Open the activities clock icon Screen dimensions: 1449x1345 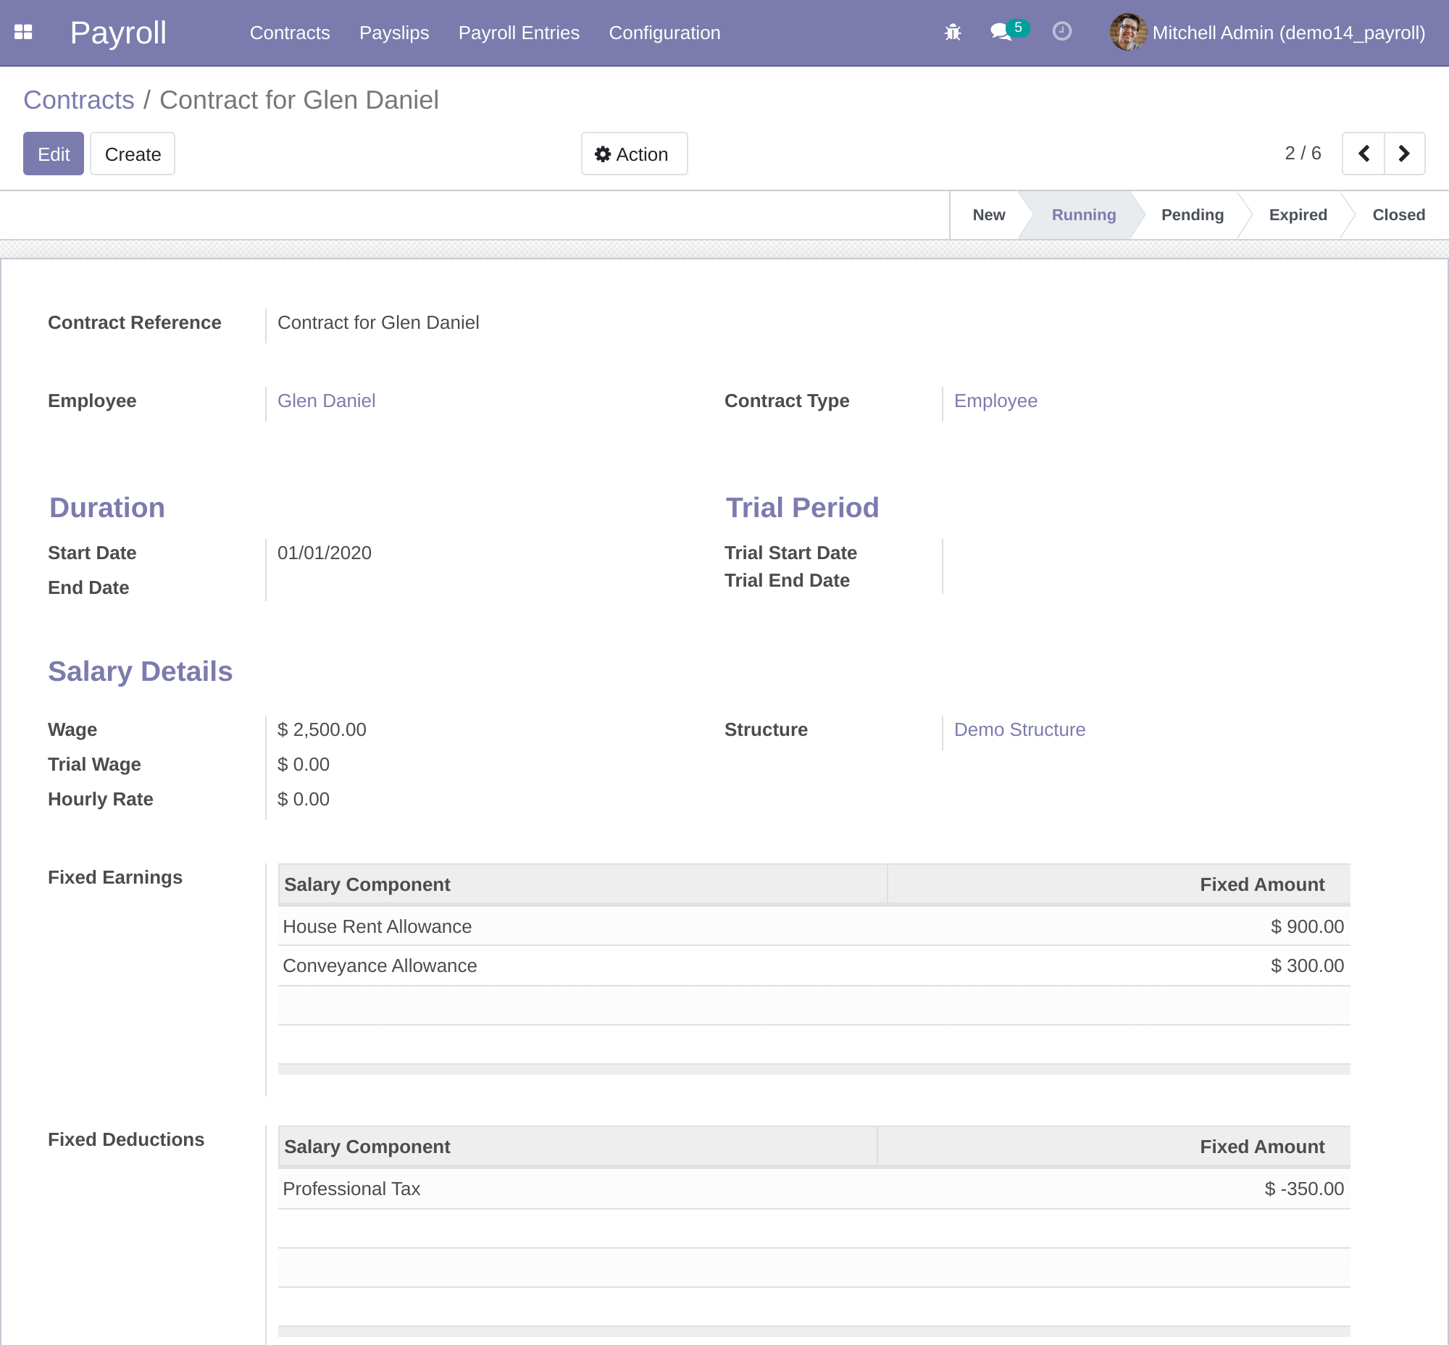(x=1061, y=32)
